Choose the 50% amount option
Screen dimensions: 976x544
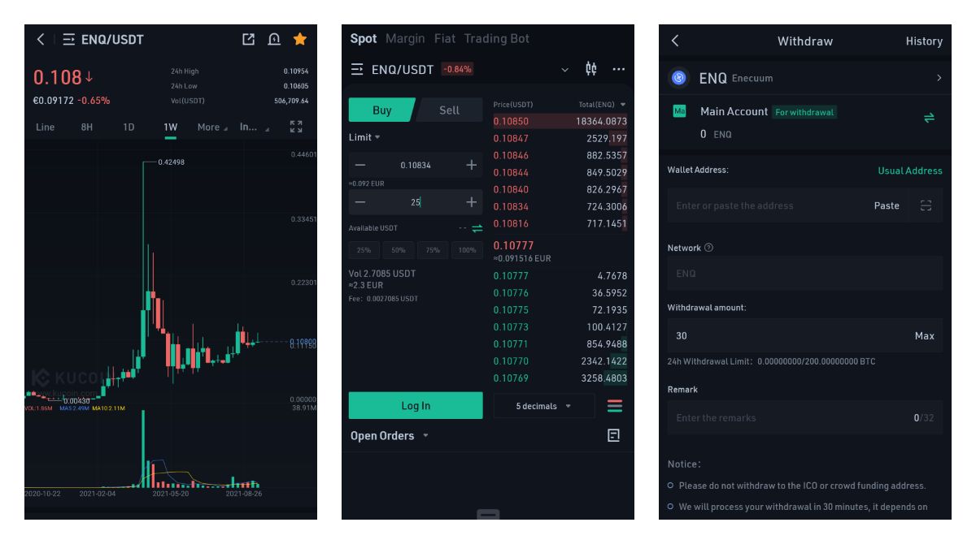pyautogui.click(x=399, y=250)
